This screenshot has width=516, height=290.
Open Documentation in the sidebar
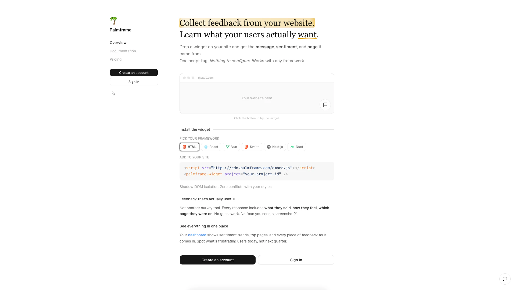coord(123,51)
